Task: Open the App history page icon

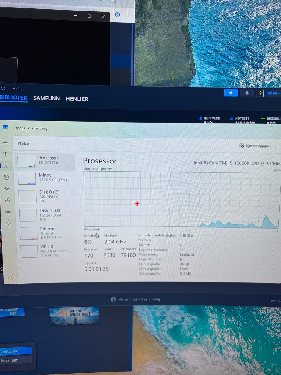Action: [6, 177]
